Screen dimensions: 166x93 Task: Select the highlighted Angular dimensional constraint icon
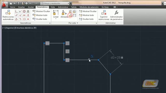coord(71,16)
